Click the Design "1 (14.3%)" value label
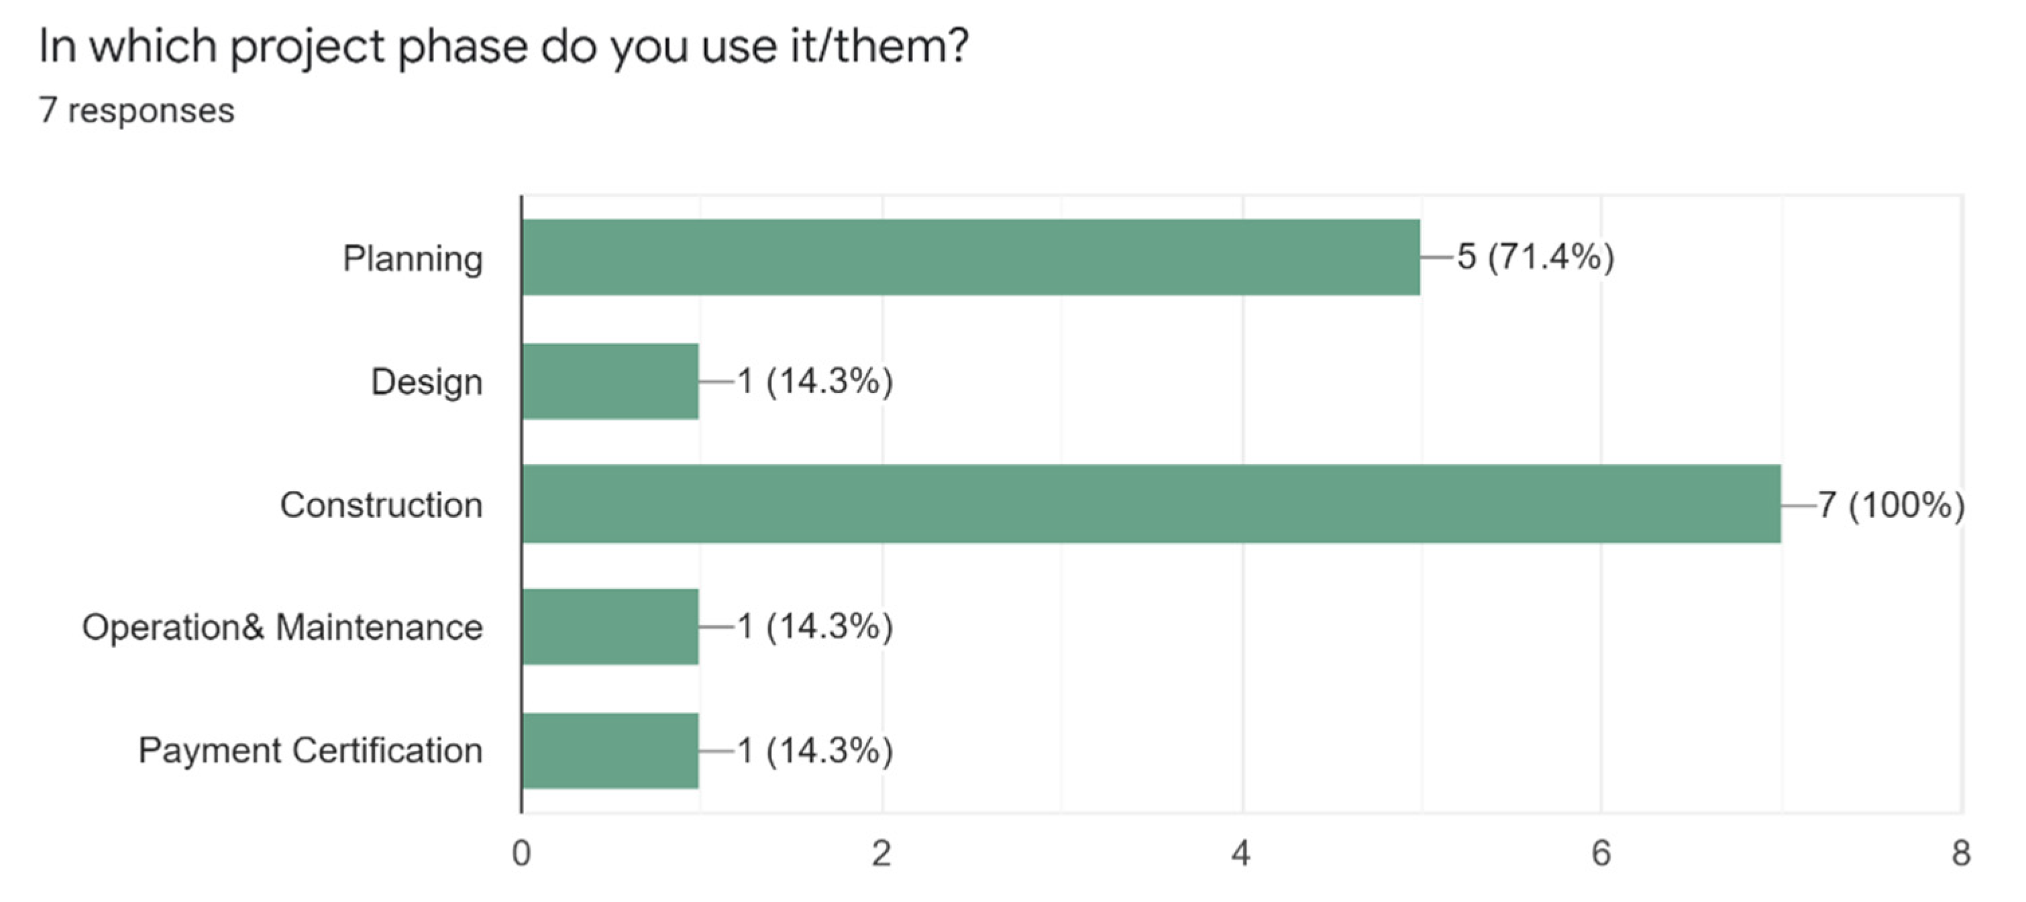The height and width of the screenshot is (902, 2026). [815, 382]
